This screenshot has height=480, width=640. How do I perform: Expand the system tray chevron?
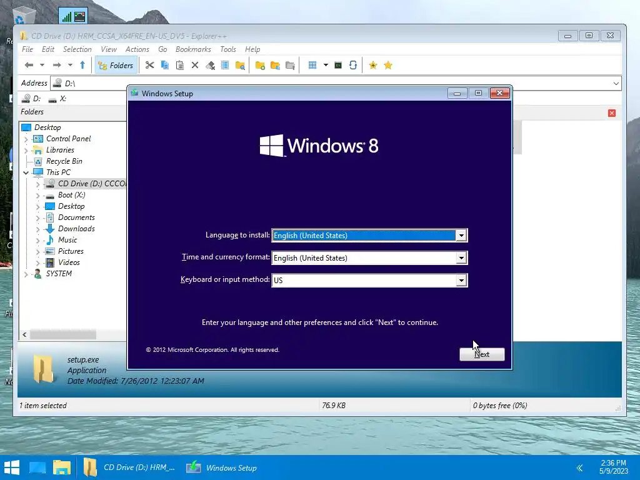(579, 467)
